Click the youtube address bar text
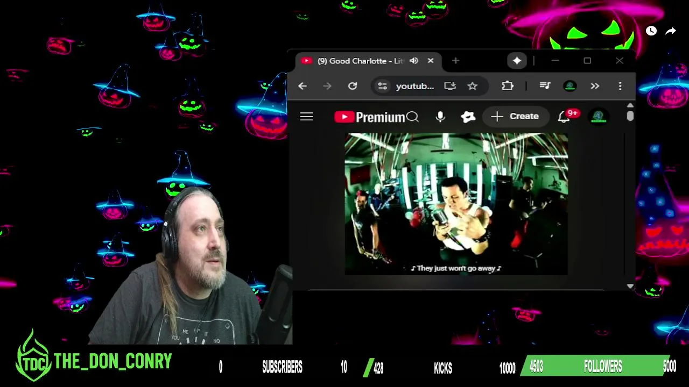689x387 pixels. tap(414, 86)
